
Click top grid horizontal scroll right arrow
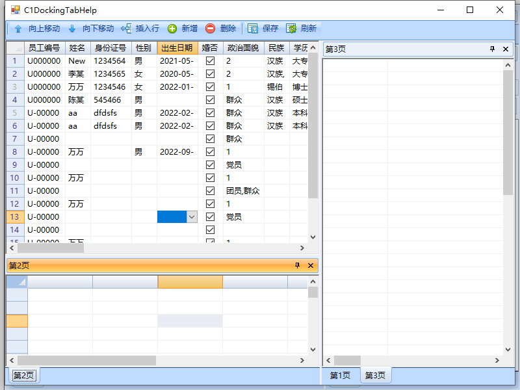[302, 248]
